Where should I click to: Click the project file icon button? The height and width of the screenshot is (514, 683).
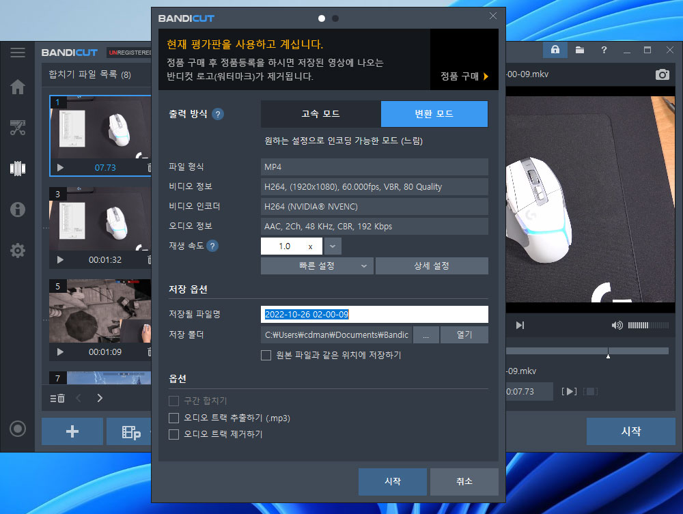130,431
